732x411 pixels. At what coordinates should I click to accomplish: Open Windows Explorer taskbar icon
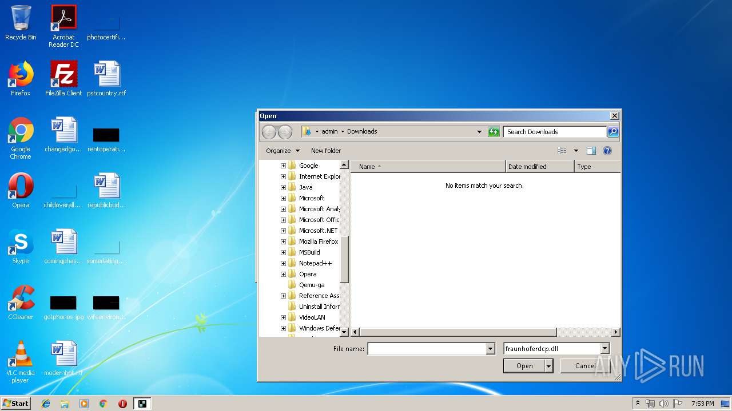pyautogui.click(x=65, y=404)
